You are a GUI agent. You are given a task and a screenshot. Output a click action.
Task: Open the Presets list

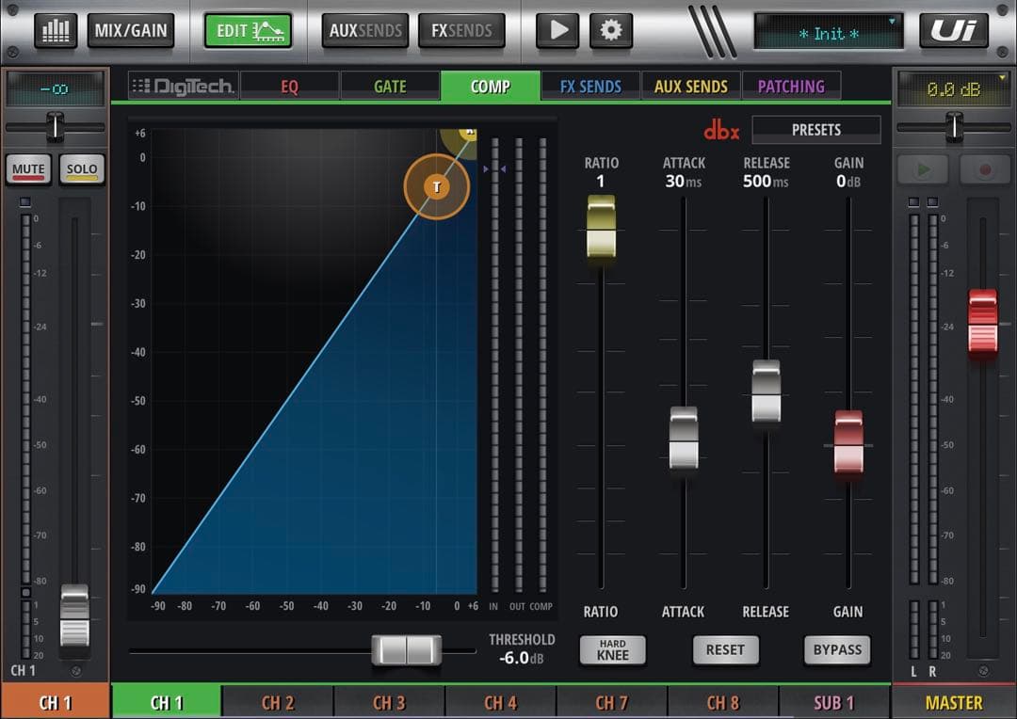tap(815, 130)
